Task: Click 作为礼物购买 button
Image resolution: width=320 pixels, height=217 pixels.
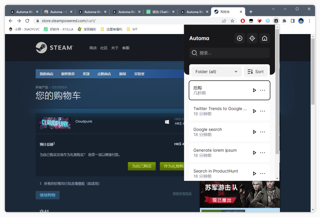Action: [172, 166]
